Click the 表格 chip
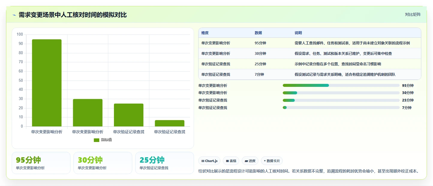 (231, 161)
